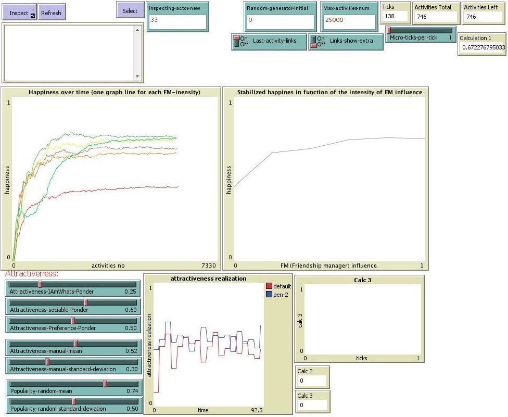Click the output area scroll up arrow
This screenshot has width=508, height=417.
click(137, 30)
